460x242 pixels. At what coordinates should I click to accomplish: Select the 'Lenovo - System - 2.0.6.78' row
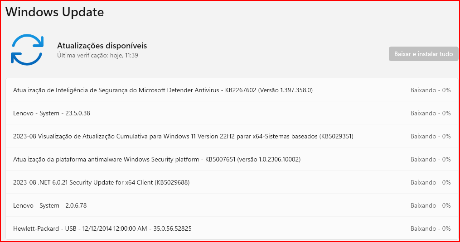(x=232, y=205)
